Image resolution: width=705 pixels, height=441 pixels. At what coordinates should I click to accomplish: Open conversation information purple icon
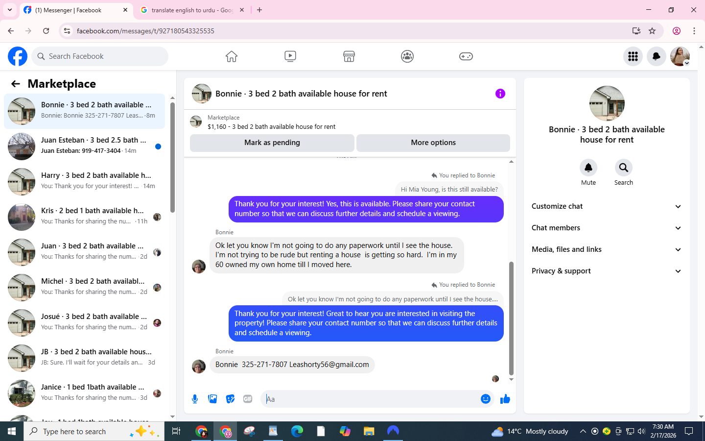500,94
